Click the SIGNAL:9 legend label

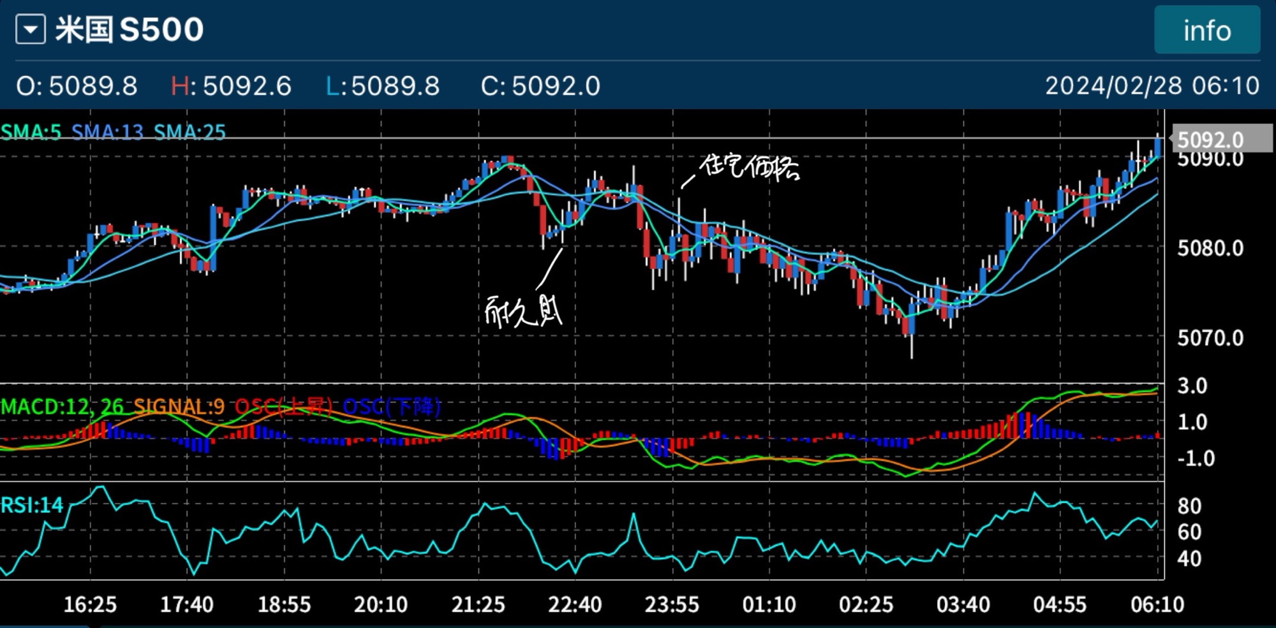click(179, 406)
